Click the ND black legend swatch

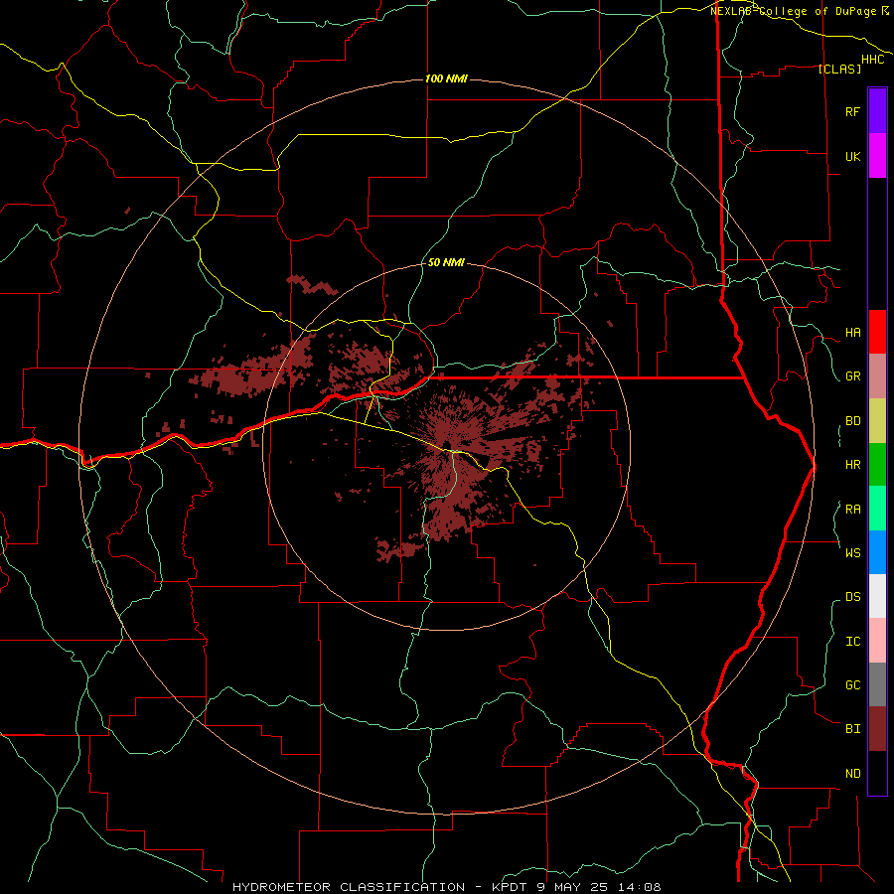point(877,773)
